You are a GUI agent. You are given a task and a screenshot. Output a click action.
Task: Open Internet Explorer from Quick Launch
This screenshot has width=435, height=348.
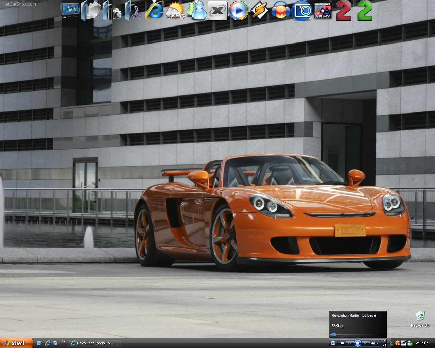tap(48, 343)
